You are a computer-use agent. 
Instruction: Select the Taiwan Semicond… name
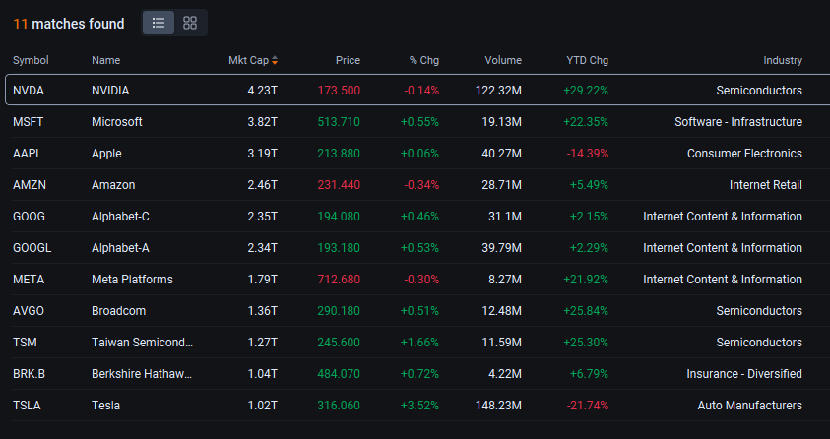point(143,343)
